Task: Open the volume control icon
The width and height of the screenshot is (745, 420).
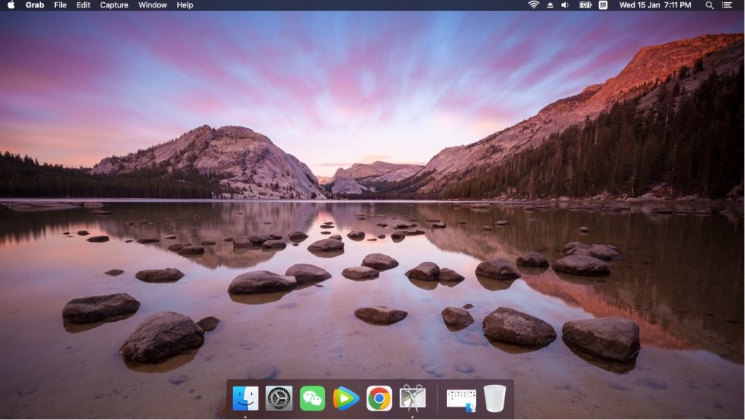Action: click(565, 4)
